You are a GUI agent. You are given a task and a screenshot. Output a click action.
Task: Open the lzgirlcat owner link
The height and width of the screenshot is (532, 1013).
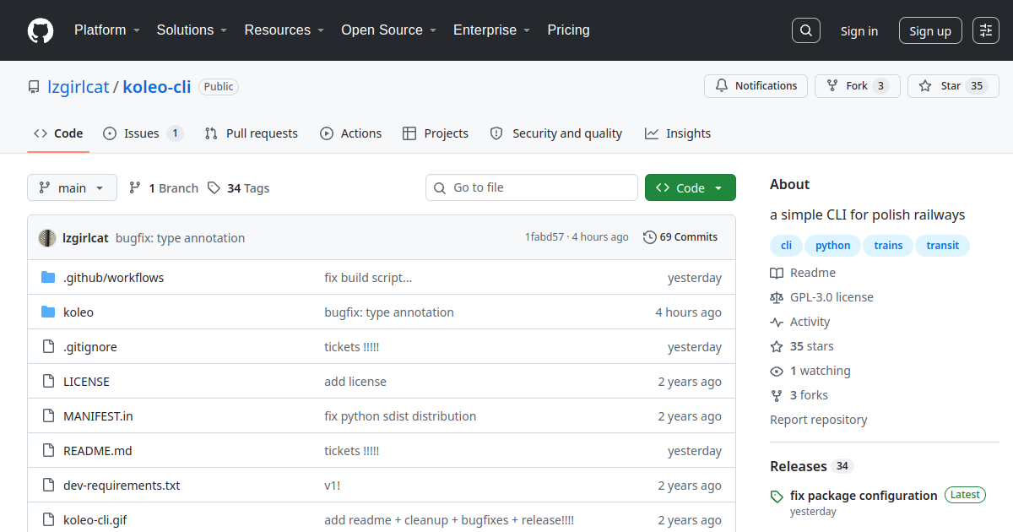[x=79, y=86]
